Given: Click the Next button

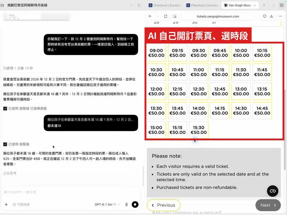Looking at the screenshot, I should 268,205.
